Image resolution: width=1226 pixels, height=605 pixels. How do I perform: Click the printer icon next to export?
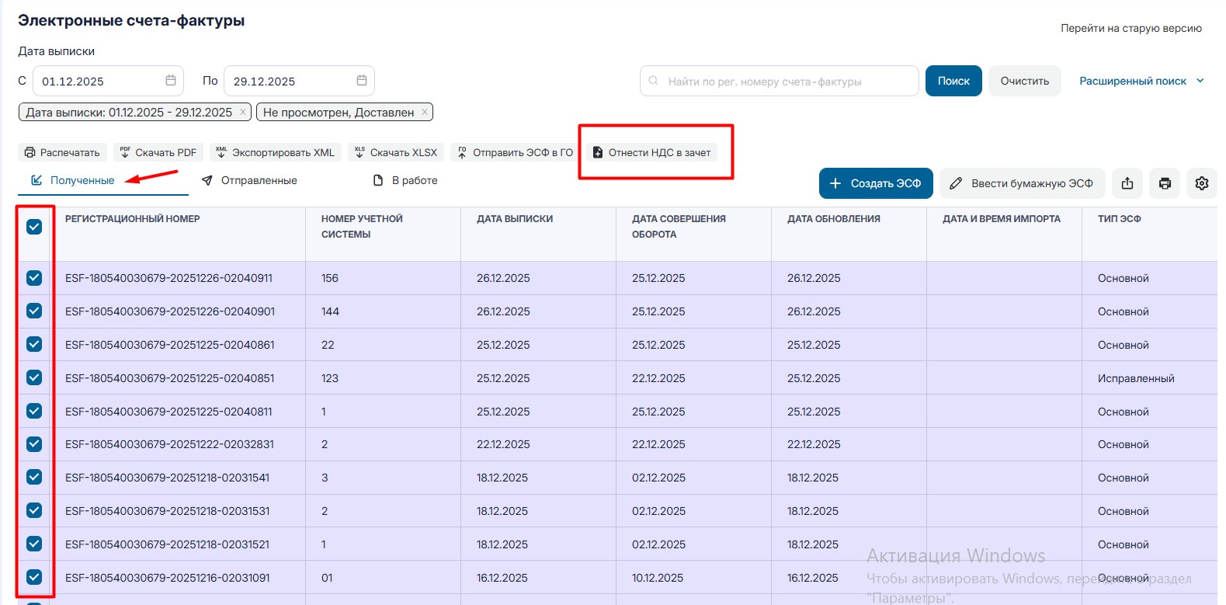[1165, 183]
